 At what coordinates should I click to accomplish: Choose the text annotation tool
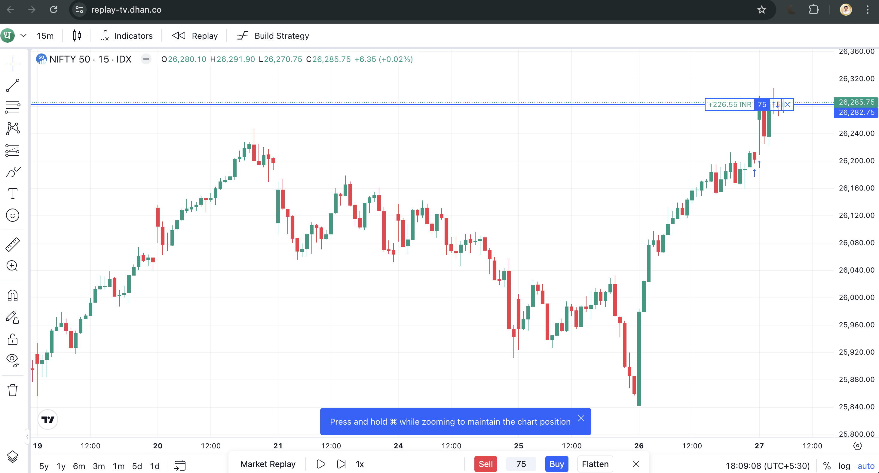13,194
